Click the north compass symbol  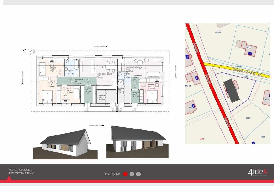click(31, 52)
